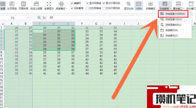Viewport: 196px width, 108px height.
Task: Click cell C2 containing 29
Action: (40, 31)
